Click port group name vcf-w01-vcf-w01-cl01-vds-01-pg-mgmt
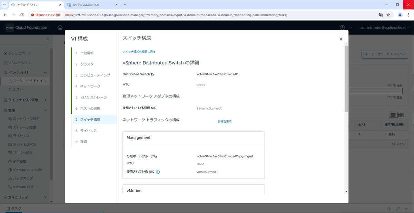 [x=225, y=156]
